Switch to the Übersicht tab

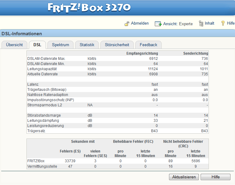14,45
